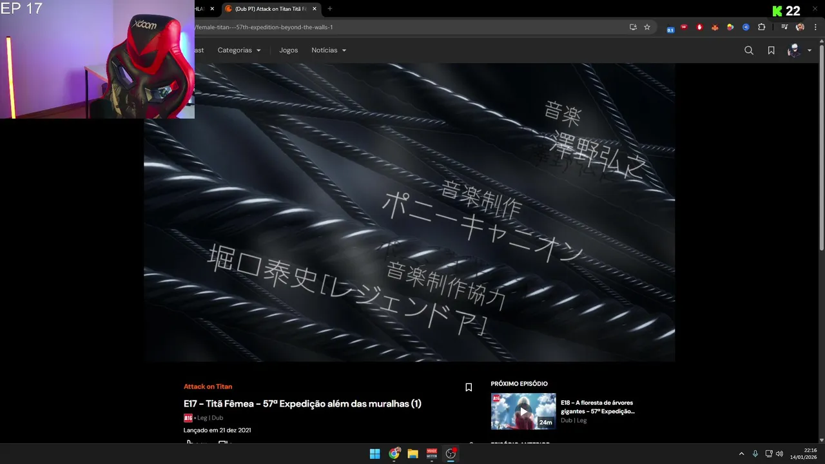Open the Crunchyroll site search icon
The height and width of the screenshot is (464, 825).
748,50
